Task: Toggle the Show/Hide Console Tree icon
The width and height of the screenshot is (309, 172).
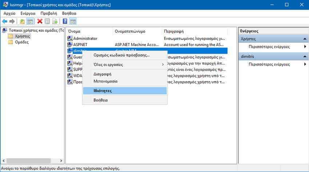Action: click(30, 21)
